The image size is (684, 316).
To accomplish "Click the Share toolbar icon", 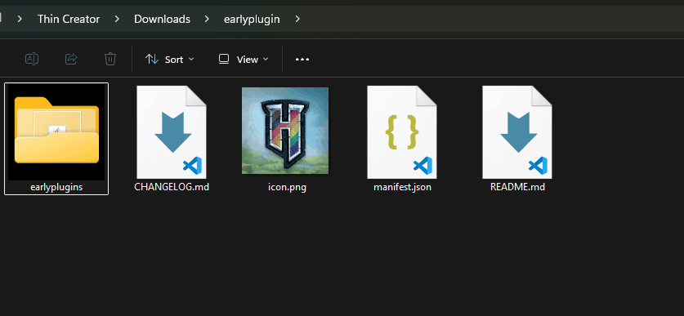I will [71, 59].
